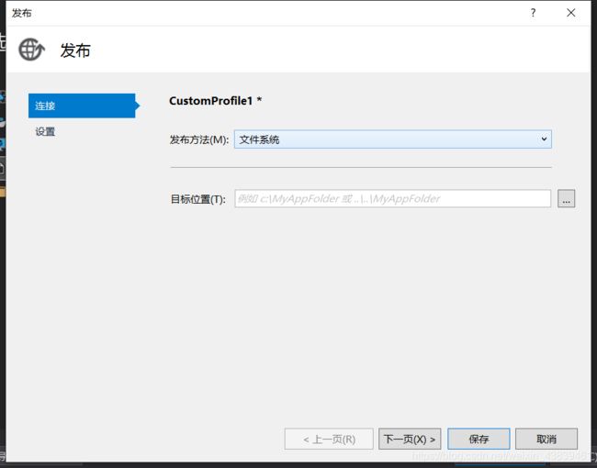Click the CustomProfile1 profile title
Screen dimensions: 597x468
tap(216, 101)
